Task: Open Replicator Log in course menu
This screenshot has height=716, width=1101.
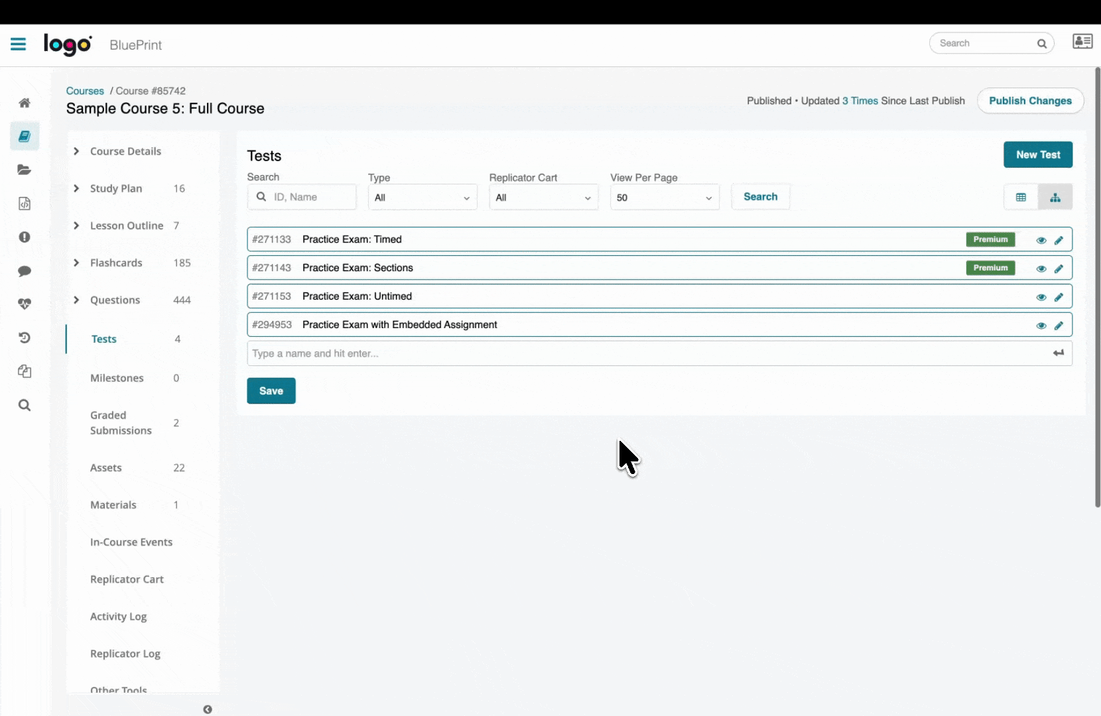Action: point(125,654)
